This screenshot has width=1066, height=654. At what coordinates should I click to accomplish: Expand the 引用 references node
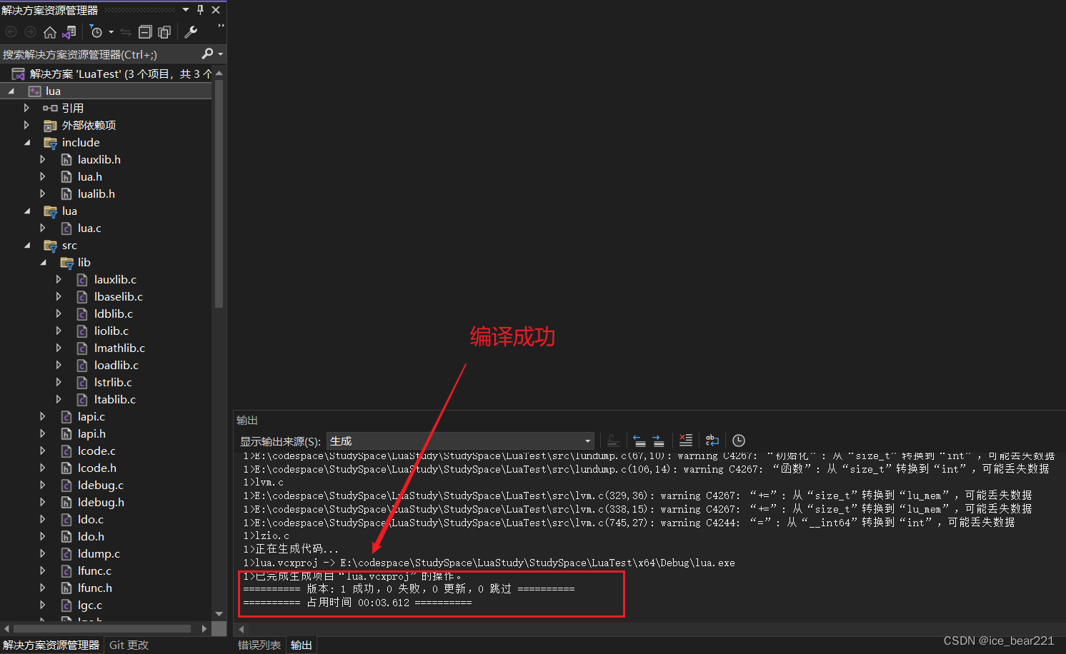[x=26, y=108]
